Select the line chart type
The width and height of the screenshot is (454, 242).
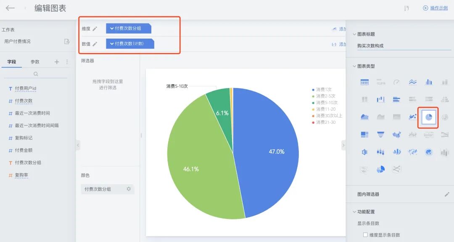click(x=413, y=82)
